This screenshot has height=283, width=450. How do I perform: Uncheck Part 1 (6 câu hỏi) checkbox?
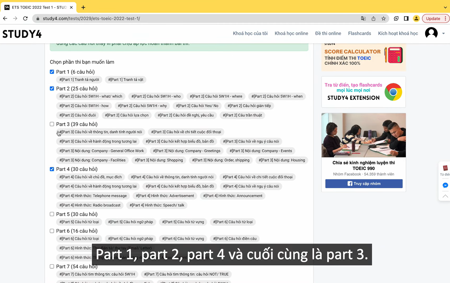52,72
